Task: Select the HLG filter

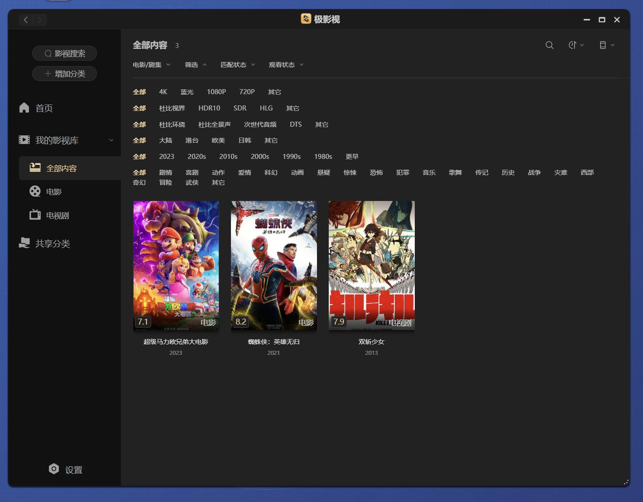Action: click(266, 108)
